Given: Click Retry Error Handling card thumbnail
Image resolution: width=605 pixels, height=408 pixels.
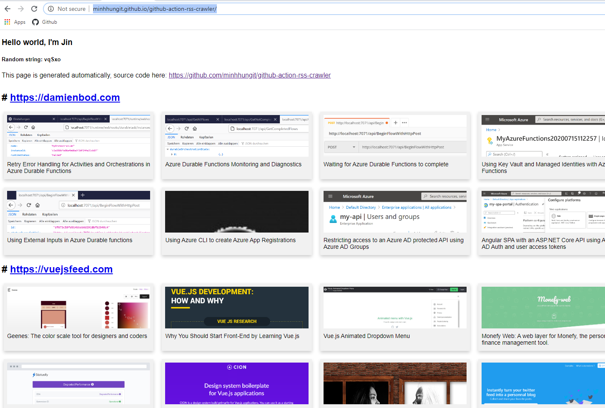Looking at the screenshot, I should click(x=78, y=136).
